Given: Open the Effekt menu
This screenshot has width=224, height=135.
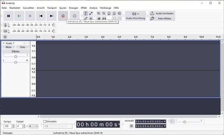Looking at the screenshot, I should [84, 8].
